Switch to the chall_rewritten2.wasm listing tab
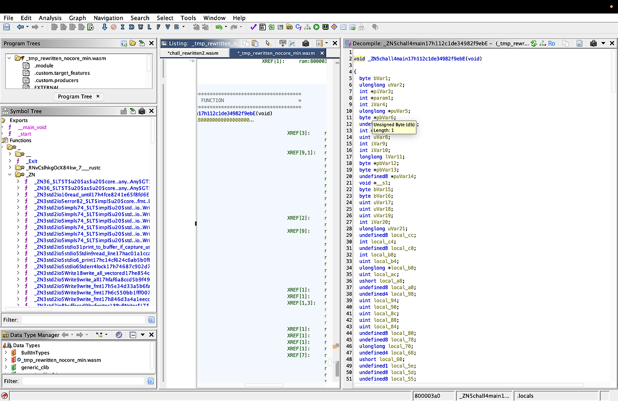 pyautogui.click(x=193, y=53)
